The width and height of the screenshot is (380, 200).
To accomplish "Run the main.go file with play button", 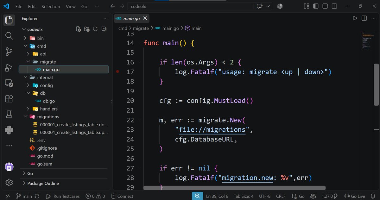I will pos(355,18).
